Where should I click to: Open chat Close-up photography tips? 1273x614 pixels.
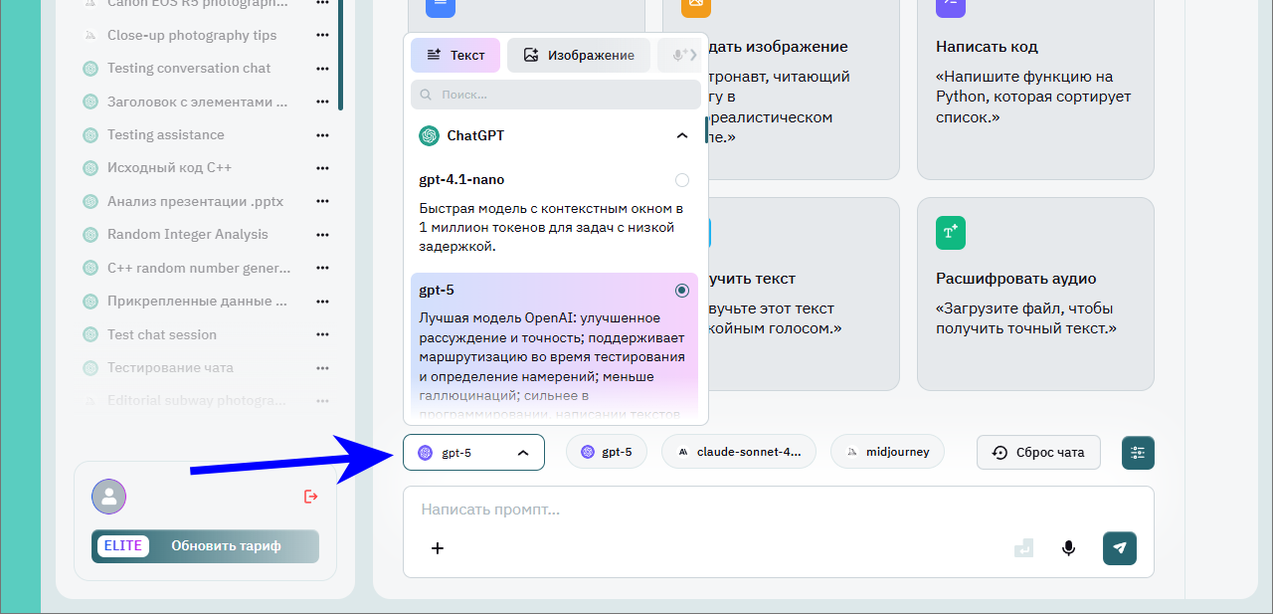click(x=192, y=35)
